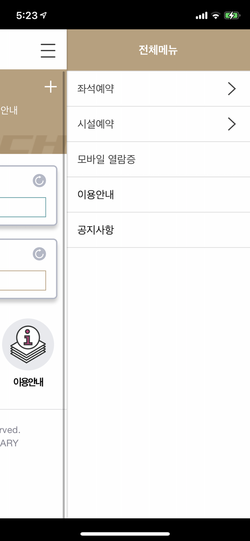Tap the 전체메뉴 header title
This screenshot has height=541, width=250.
158,50
